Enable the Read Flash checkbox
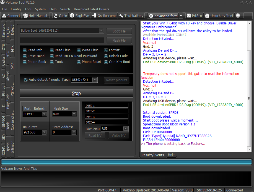The width and height of the screenshot is (254, 192). [x=52, y=50]
